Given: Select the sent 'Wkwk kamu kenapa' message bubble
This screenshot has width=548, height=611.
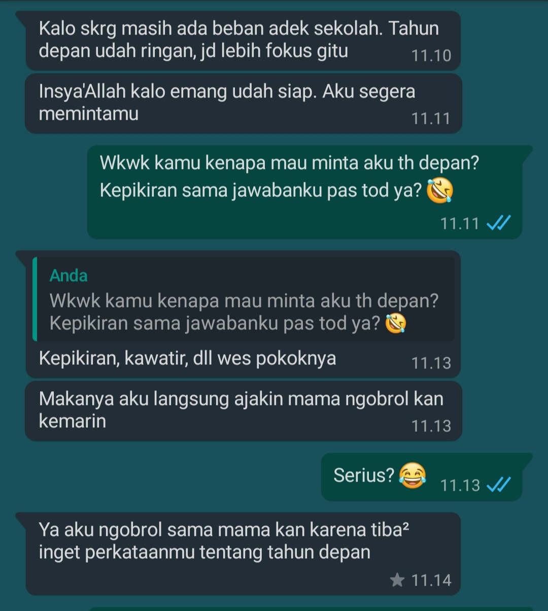Looking at the screenshot, I should [304, 192].
